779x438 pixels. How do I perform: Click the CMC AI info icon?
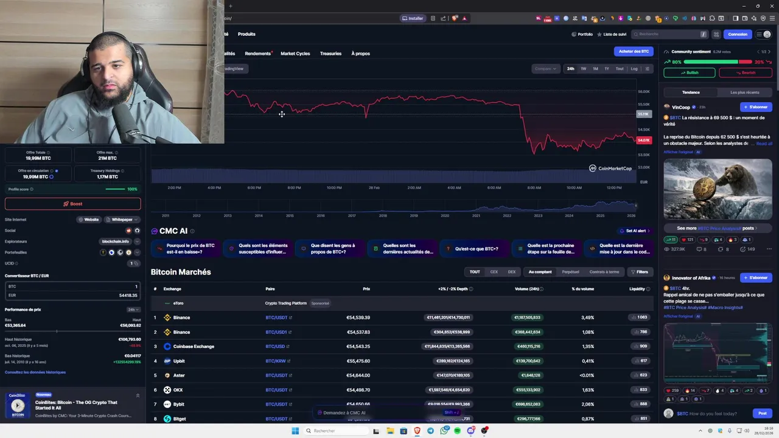pyautogui.click(x=192, y=231)
